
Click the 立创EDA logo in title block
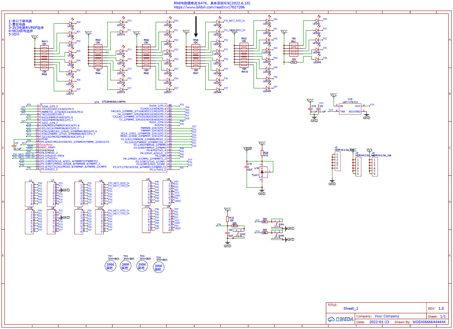tap(340, 319)
